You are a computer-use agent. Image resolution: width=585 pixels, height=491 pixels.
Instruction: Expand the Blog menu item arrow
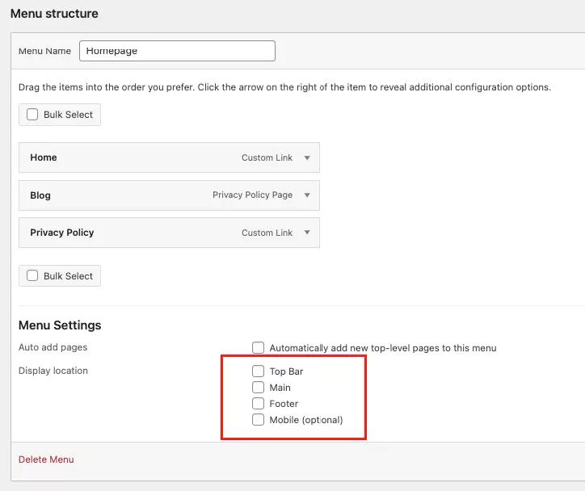tap(307, 195)
